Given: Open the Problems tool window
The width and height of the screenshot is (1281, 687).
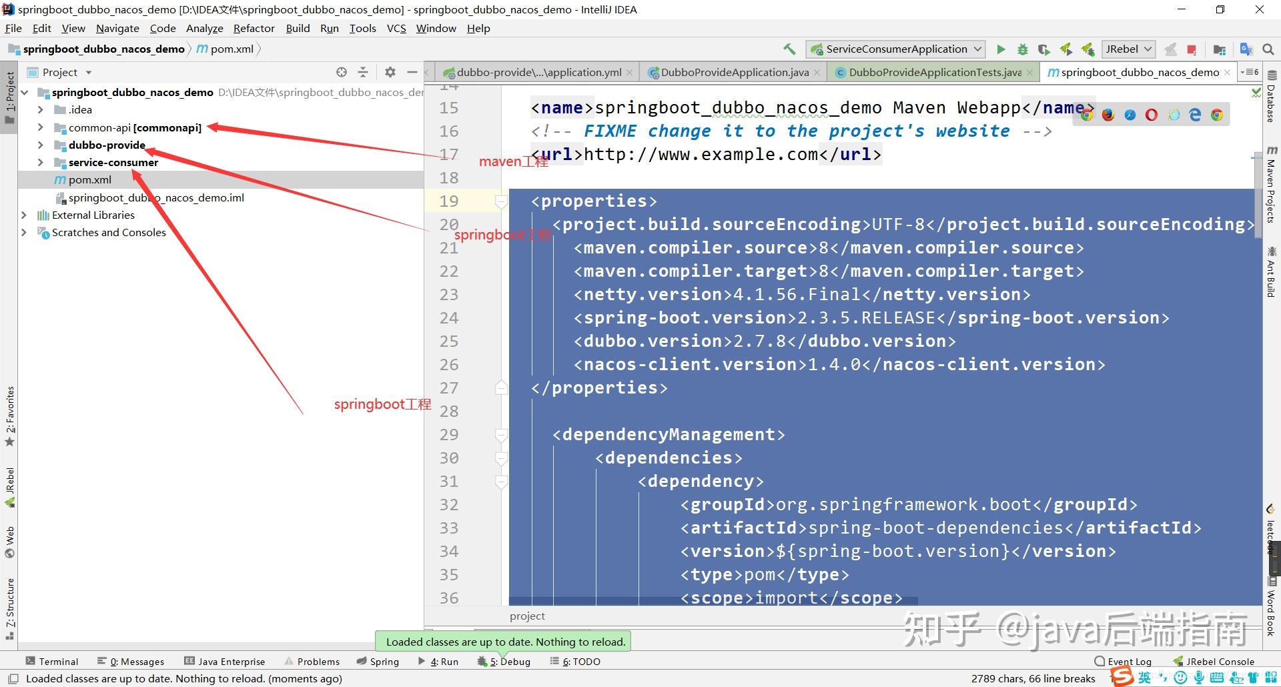Looking at the screenshot, I should (312, 662).
